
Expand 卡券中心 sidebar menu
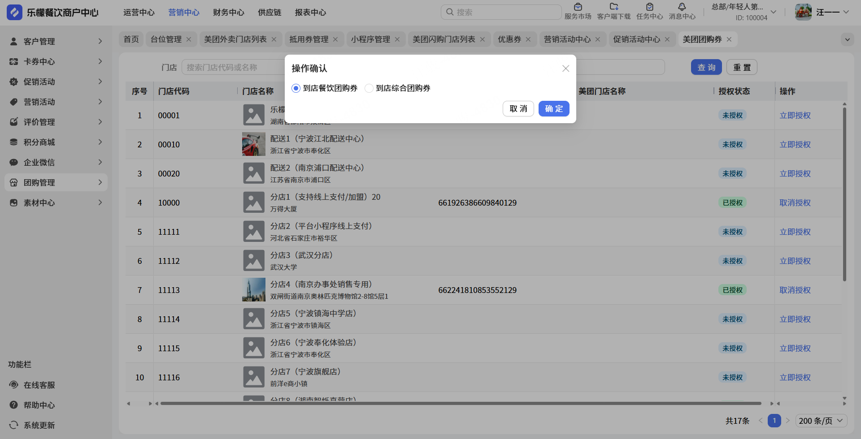click(56, 61)
